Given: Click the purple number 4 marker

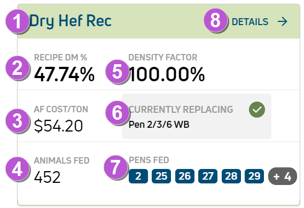Looking at the screenshot, I should pyautogui.click(x=17, y=169).
